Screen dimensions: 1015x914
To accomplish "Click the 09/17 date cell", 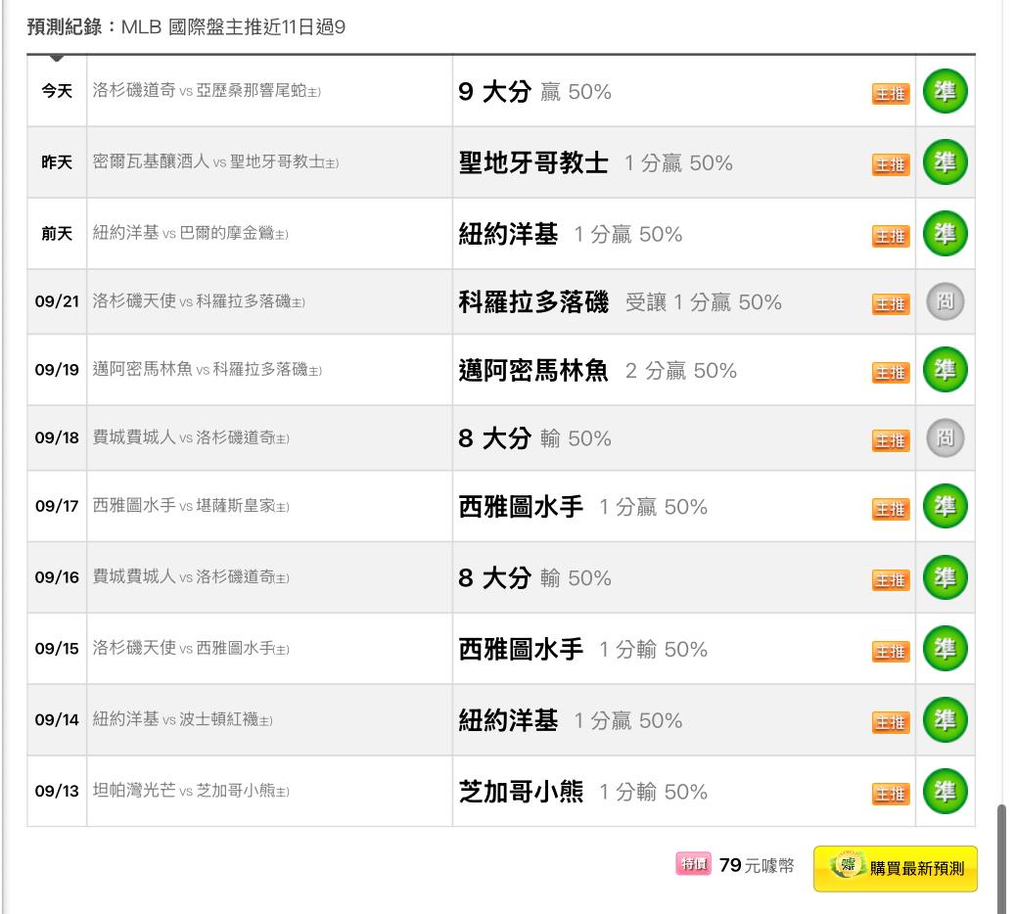I will click(x=57, y=506).
